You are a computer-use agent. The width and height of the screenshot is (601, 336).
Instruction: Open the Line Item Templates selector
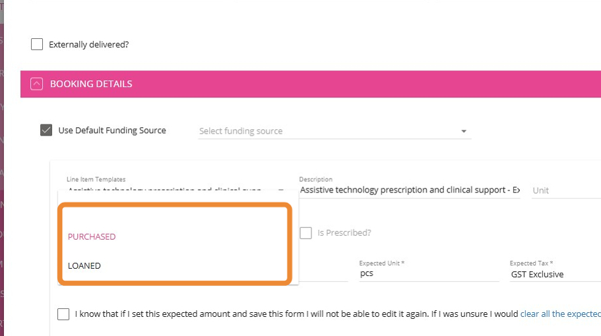click(x=165, y=190)
